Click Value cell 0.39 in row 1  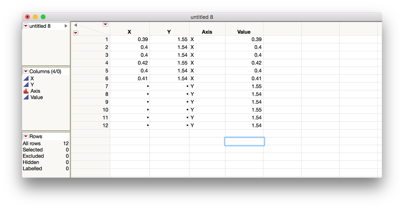coord(245,39)
